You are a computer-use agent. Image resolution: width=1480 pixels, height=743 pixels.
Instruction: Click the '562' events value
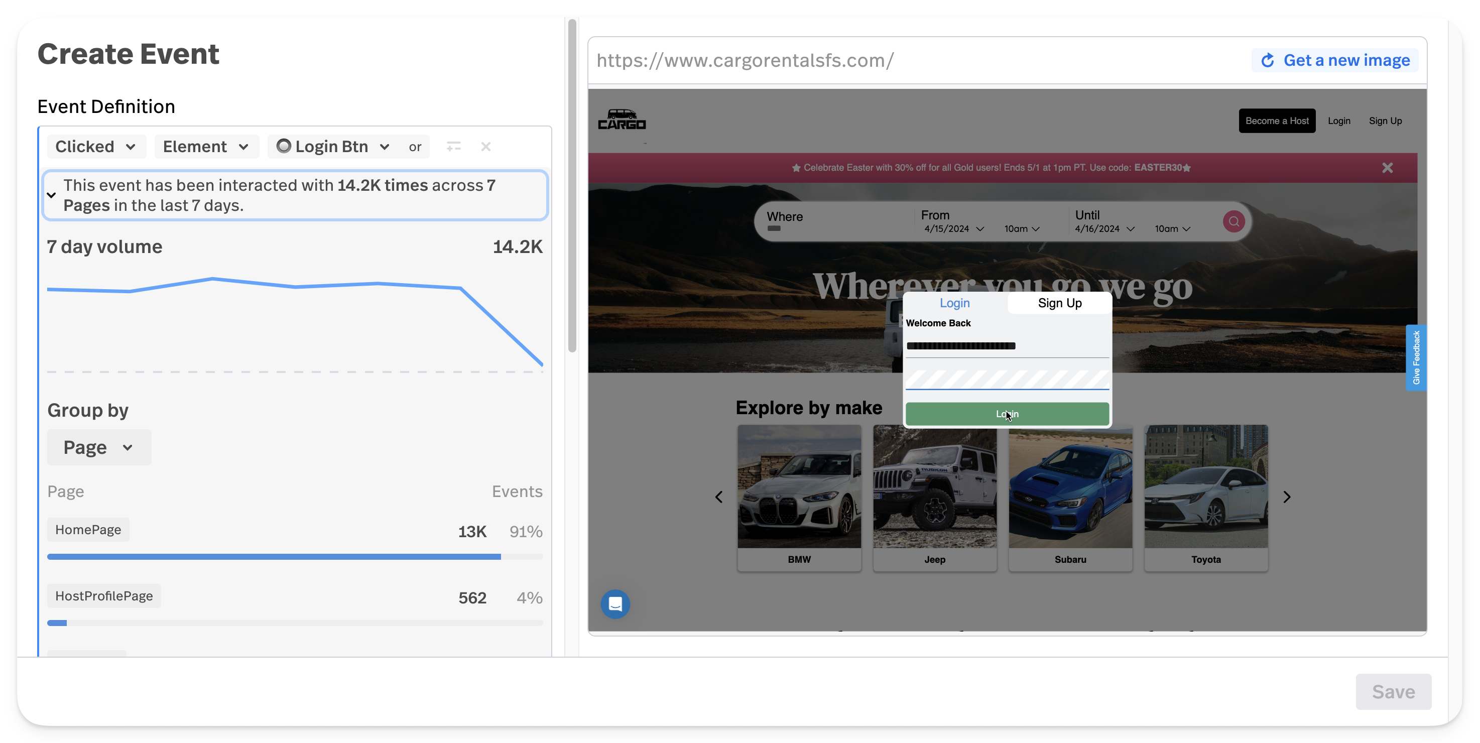coord(472,597)
